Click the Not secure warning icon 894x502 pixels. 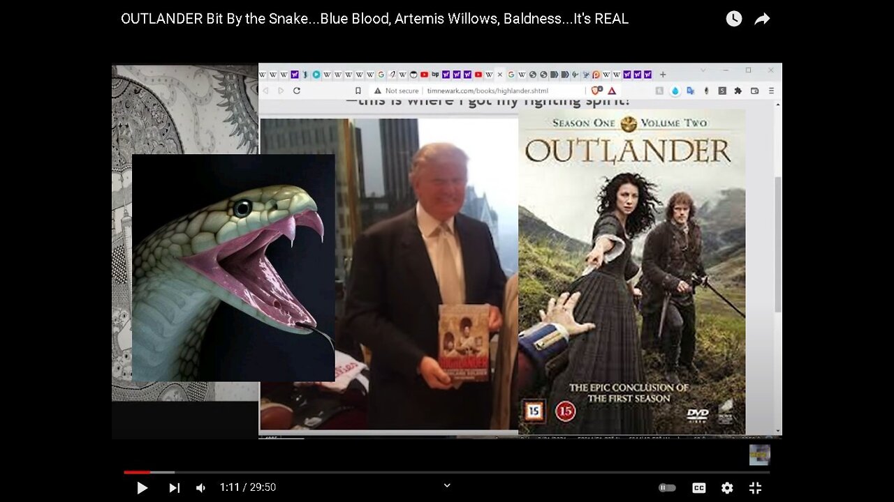[x=378, y=91]
